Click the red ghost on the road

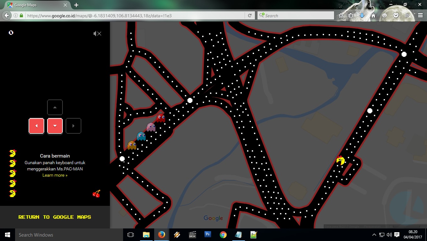pyautogui.click(x=161, y=118)
